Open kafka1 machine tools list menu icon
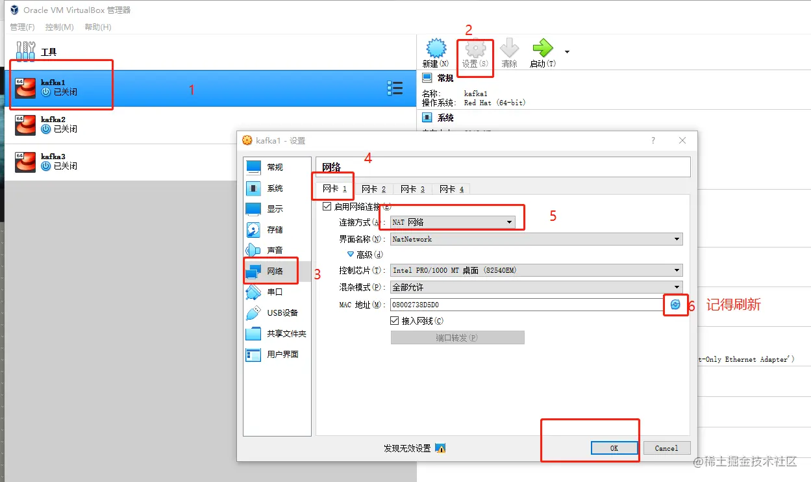The image size is (811, 482). (x=395, y=88)
